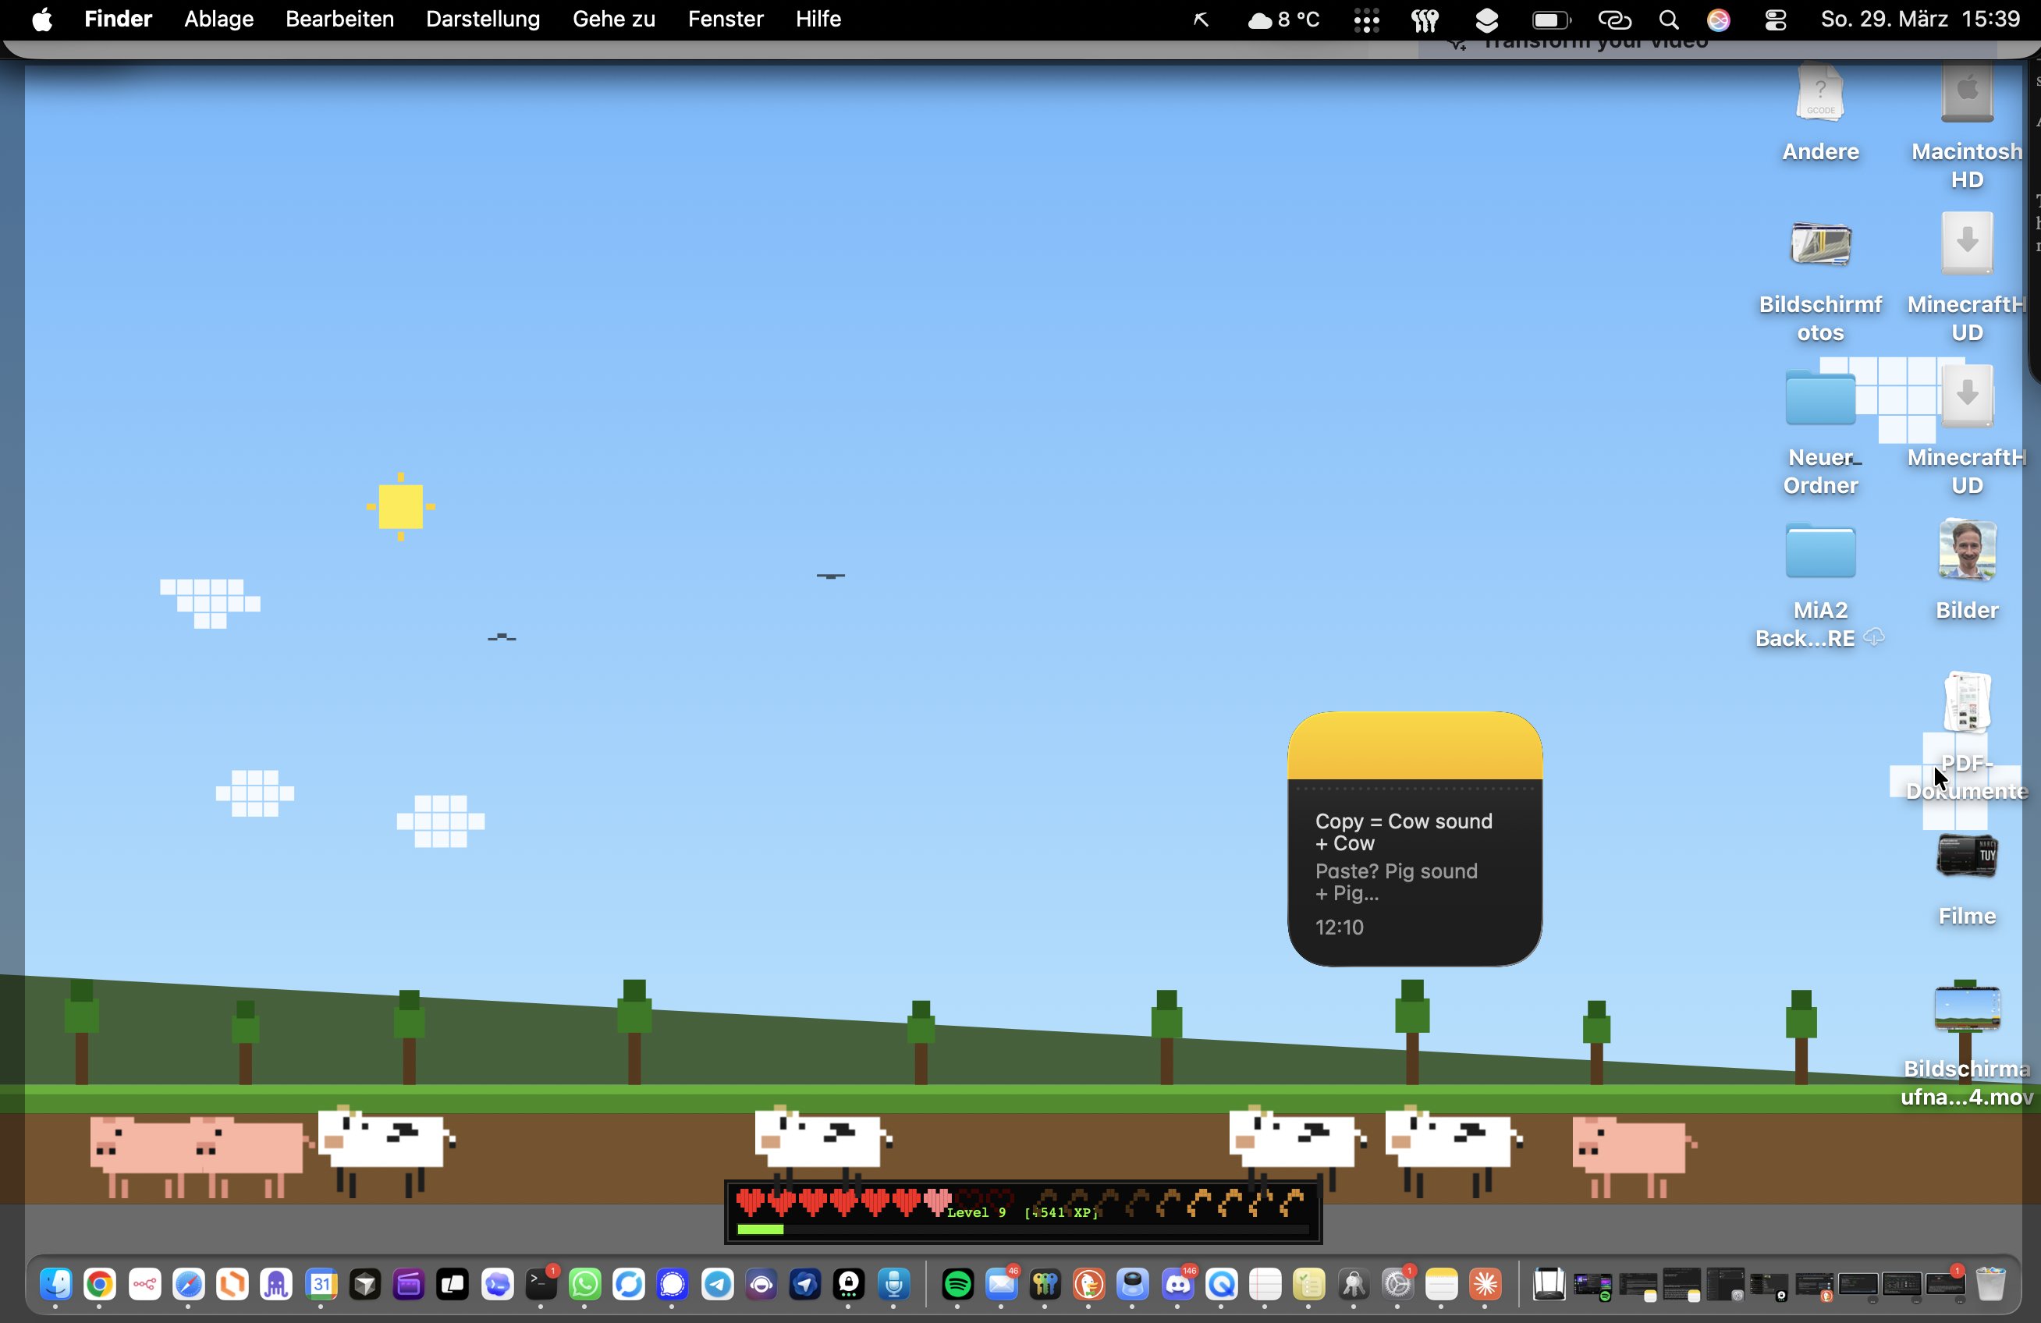
Task: Open Mail with 46 unread badge
Action: pos(1002,1285)
